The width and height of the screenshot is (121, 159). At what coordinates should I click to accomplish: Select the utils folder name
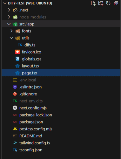click(x=26, y=38)
